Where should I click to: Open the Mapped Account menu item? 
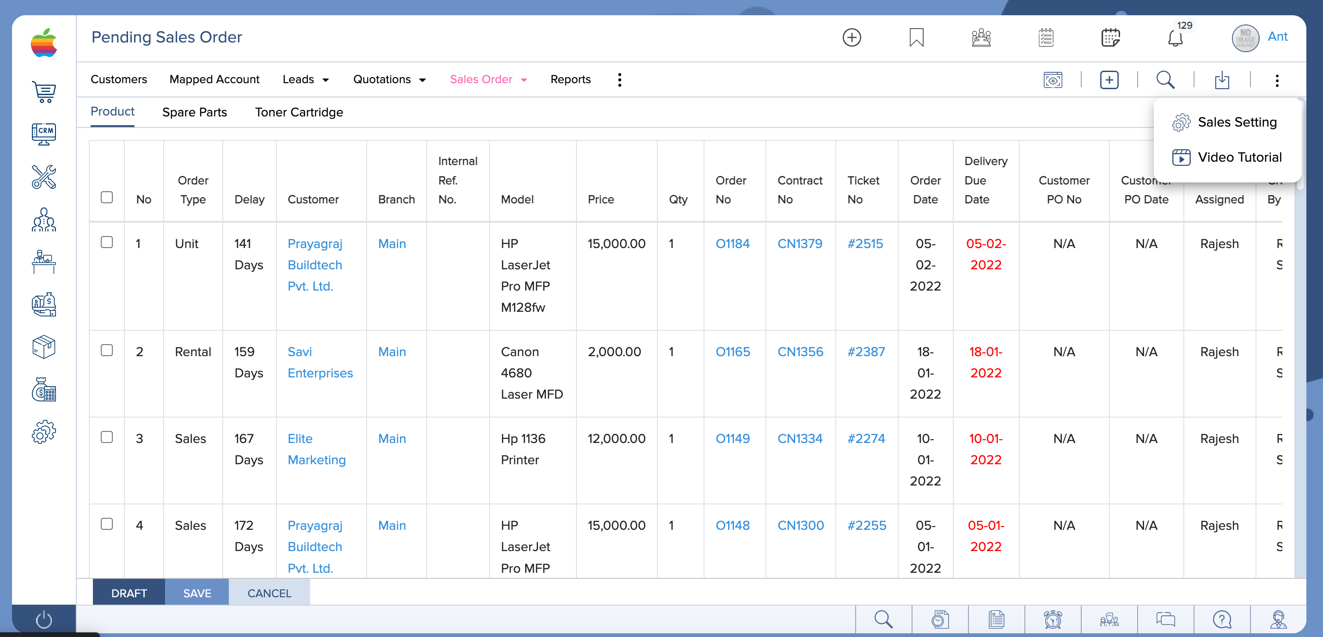pos(214,79)
